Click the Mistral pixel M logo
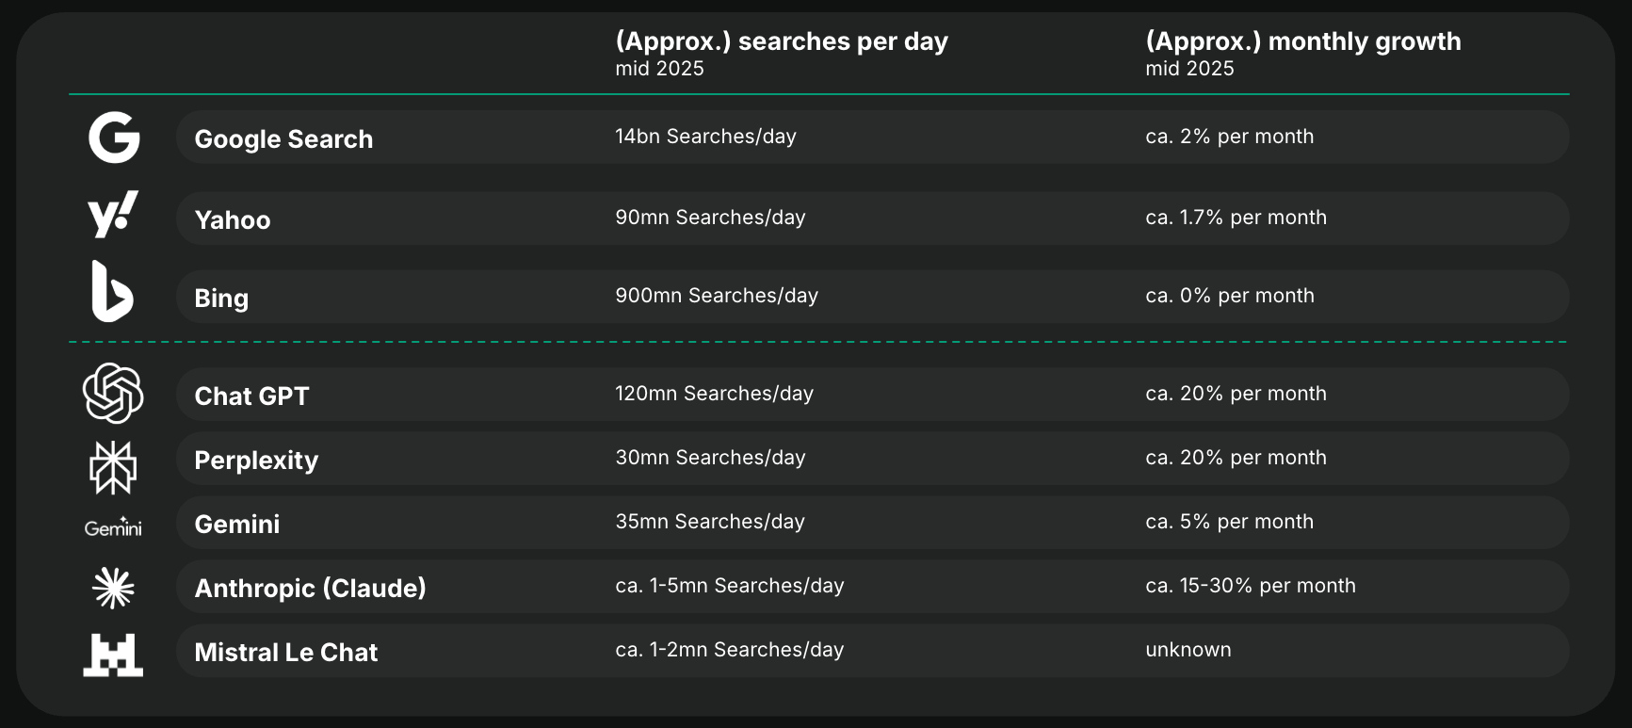This screenshot has height=728, width=1632. 113,655
